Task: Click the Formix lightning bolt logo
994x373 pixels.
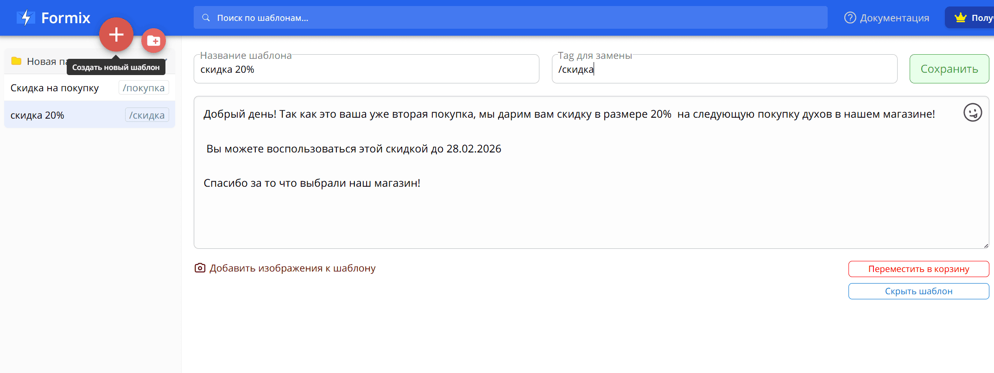Action: tap(25, 18)
